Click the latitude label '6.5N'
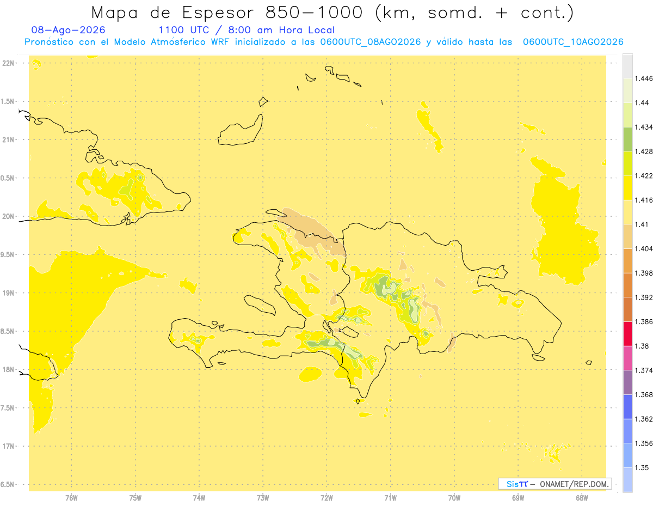The height and width of the screenshot is (505, 653). click(8, 485)
